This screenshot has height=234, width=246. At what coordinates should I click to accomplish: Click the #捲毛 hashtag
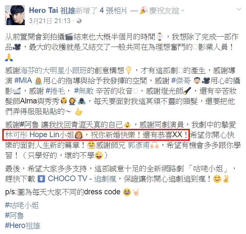(x=55, y=91)
